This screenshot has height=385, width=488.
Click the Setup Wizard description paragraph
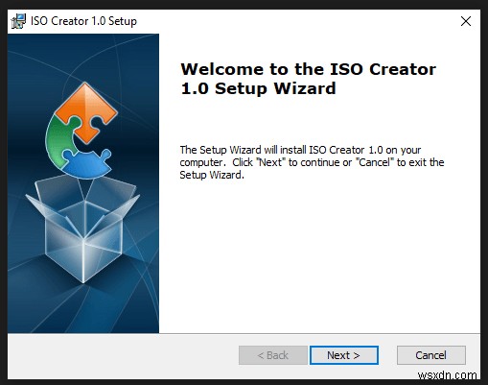(x=312, y=162)
